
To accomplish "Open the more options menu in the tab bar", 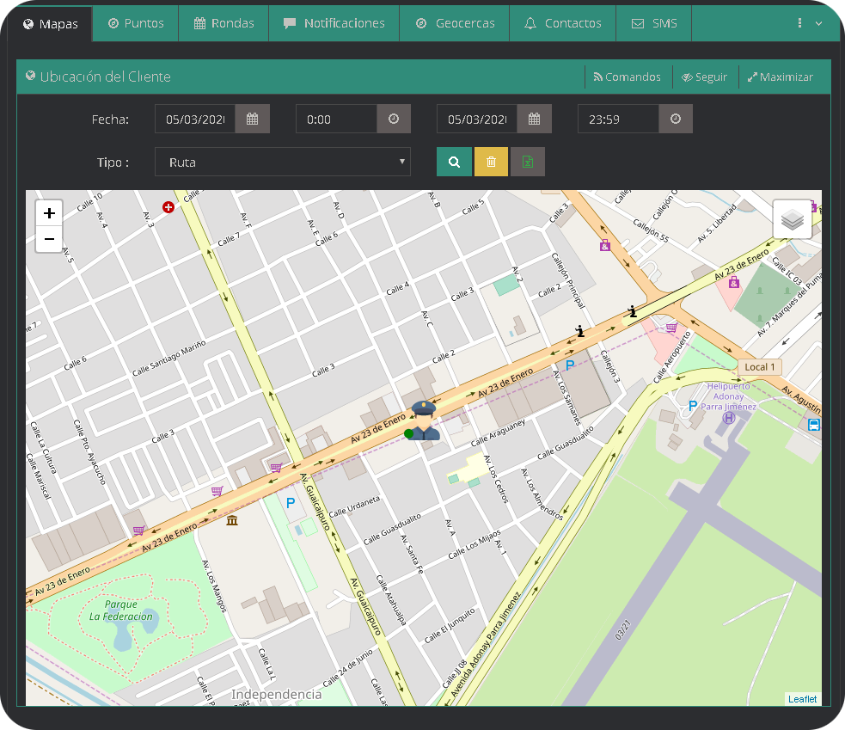I will [809, 23].
